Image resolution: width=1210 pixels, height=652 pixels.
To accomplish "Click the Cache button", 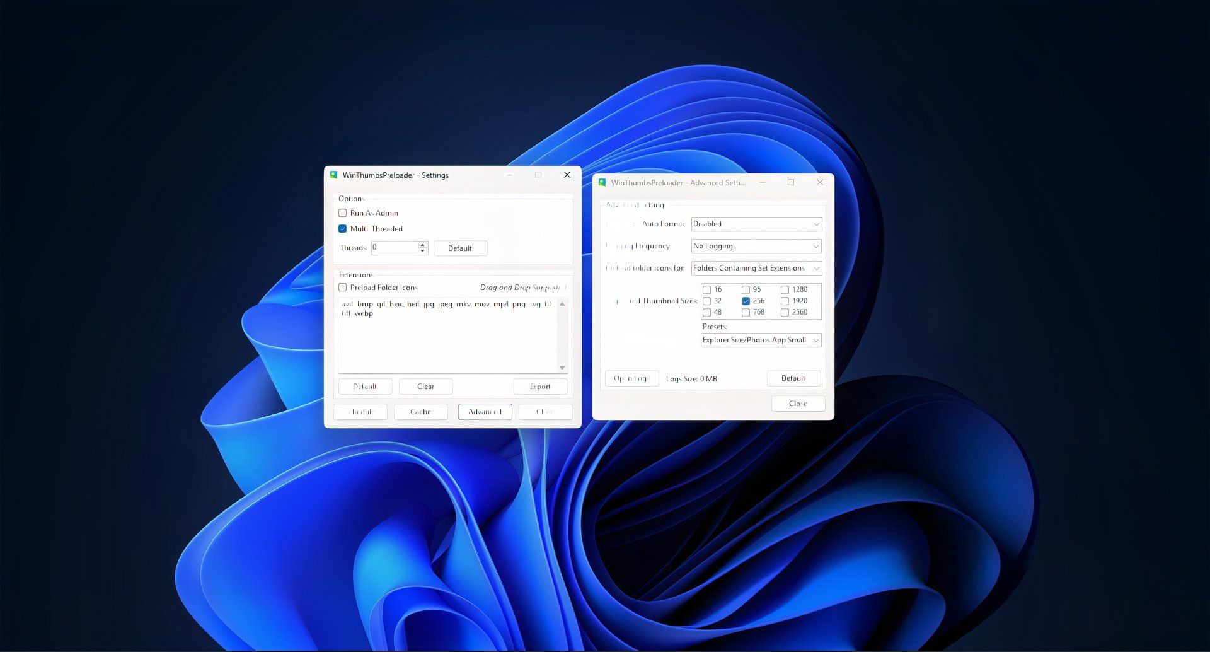I will (x=420, y=412).
